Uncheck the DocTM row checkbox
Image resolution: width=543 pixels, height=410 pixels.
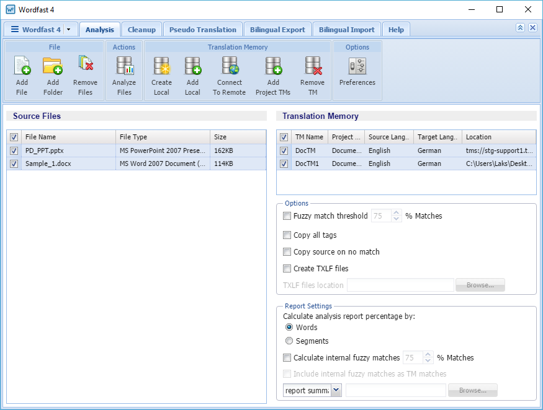coord(284,150)
